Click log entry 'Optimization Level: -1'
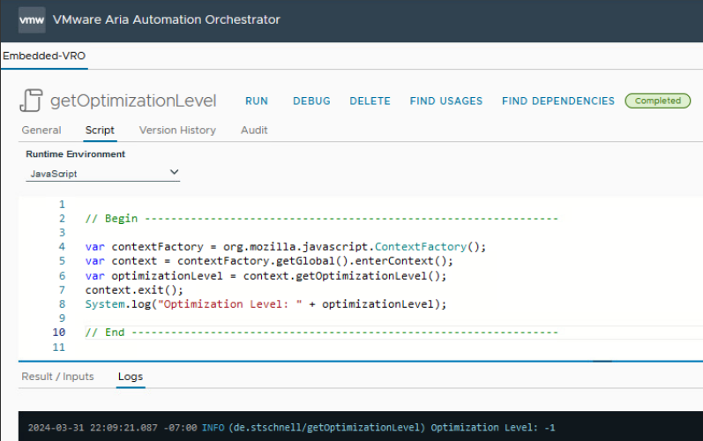This screenshot has width=703, height=441. tap(493, 428)
